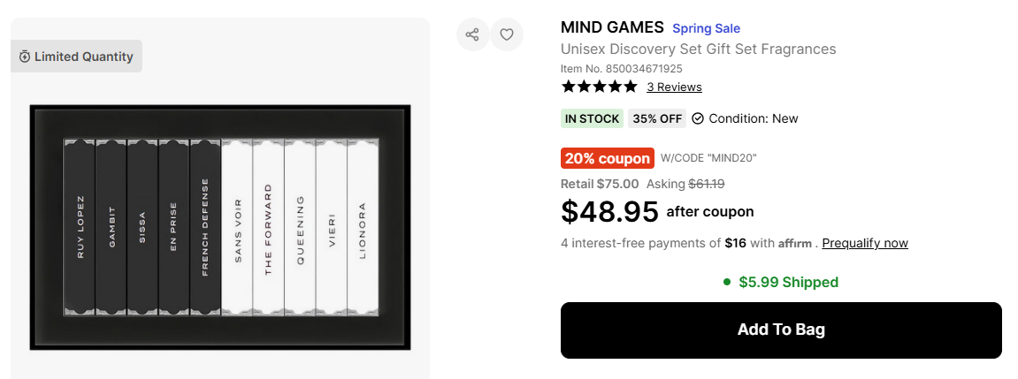Add product to wishlist with heart icon

pos(507,34)
